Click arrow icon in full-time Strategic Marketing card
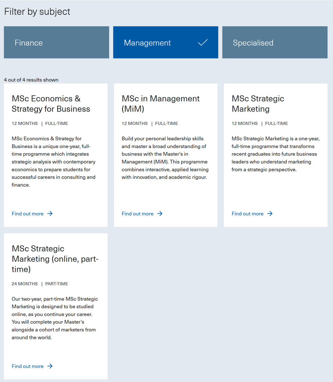333x382 pixels. click(270, 214)
